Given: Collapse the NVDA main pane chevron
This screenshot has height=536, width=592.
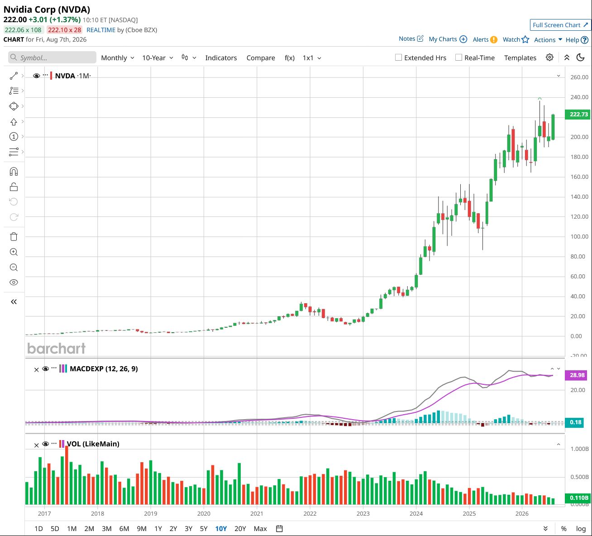Looking at the screenshot, I should tap(559, 76).
